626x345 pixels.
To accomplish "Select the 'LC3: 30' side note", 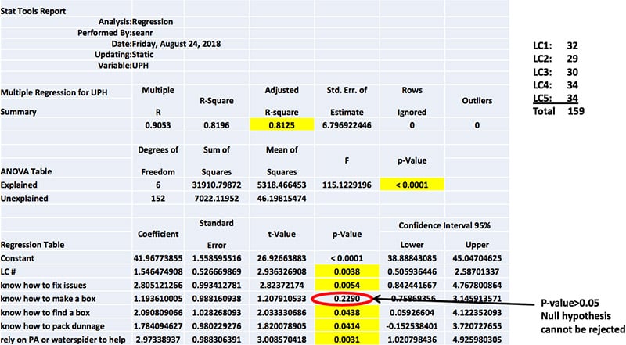I will pyautogui.click(x=556, y=72).
